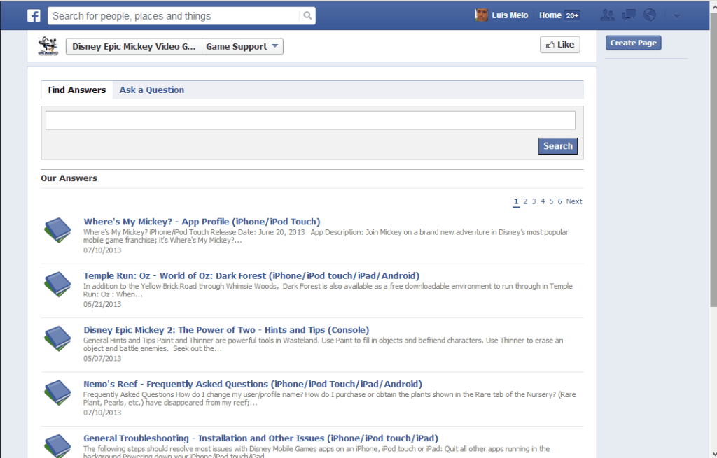Go to page 2 of answers
Viewport: 717px width, 458px height.
point(525,201)
